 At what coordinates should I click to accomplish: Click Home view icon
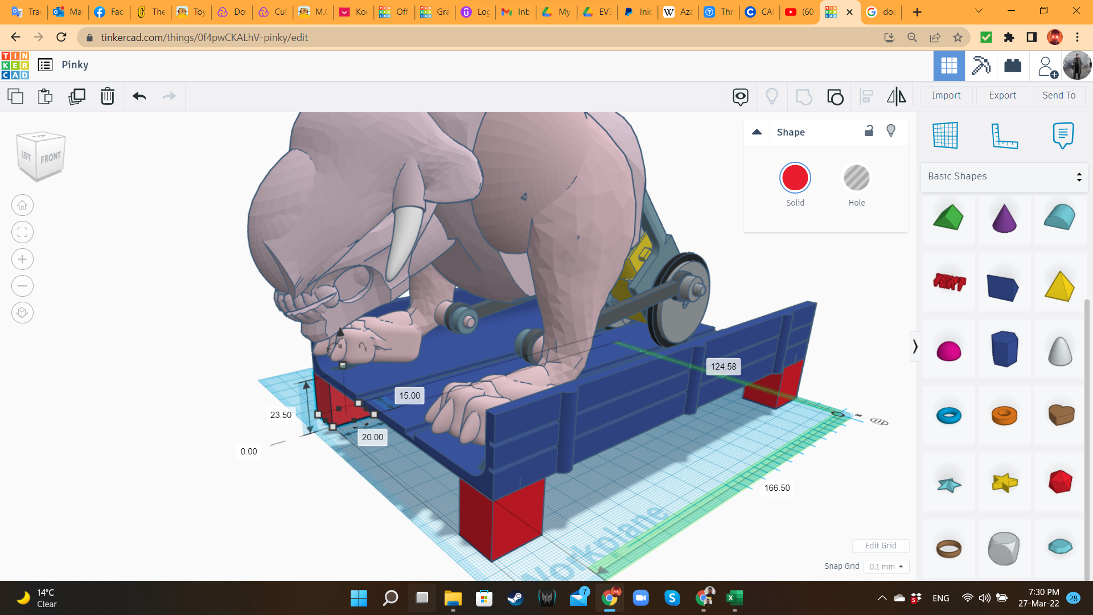22,205
